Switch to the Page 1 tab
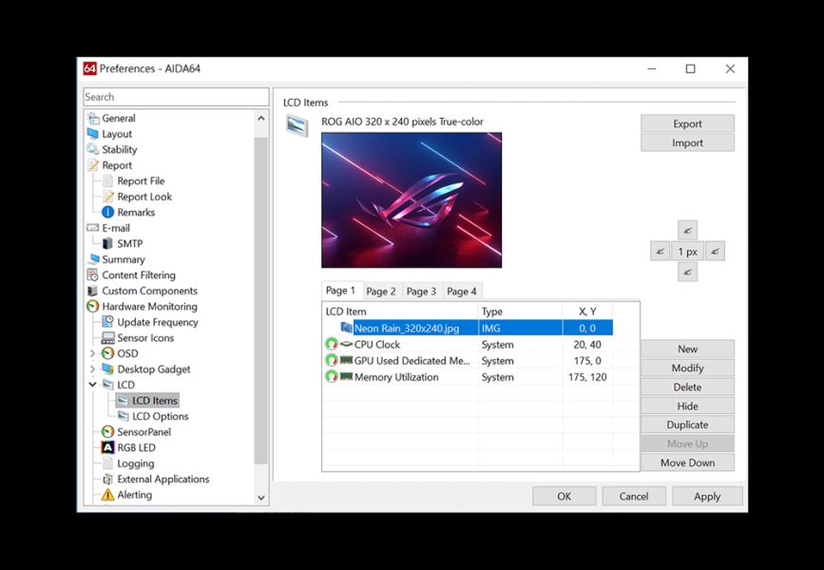The height and width of the screenshot is (570, 824). click(x=341, y=291)
